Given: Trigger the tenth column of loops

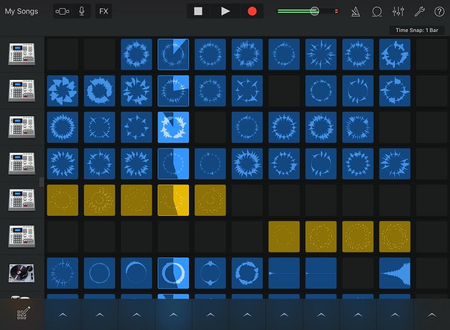Looking at the screenshot, I should pos(395,314).
